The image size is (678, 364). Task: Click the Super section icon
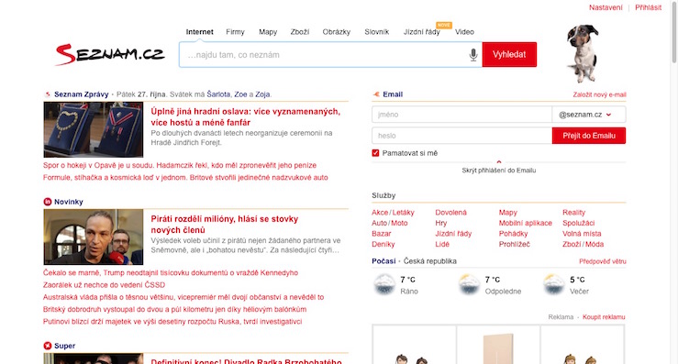48,346
